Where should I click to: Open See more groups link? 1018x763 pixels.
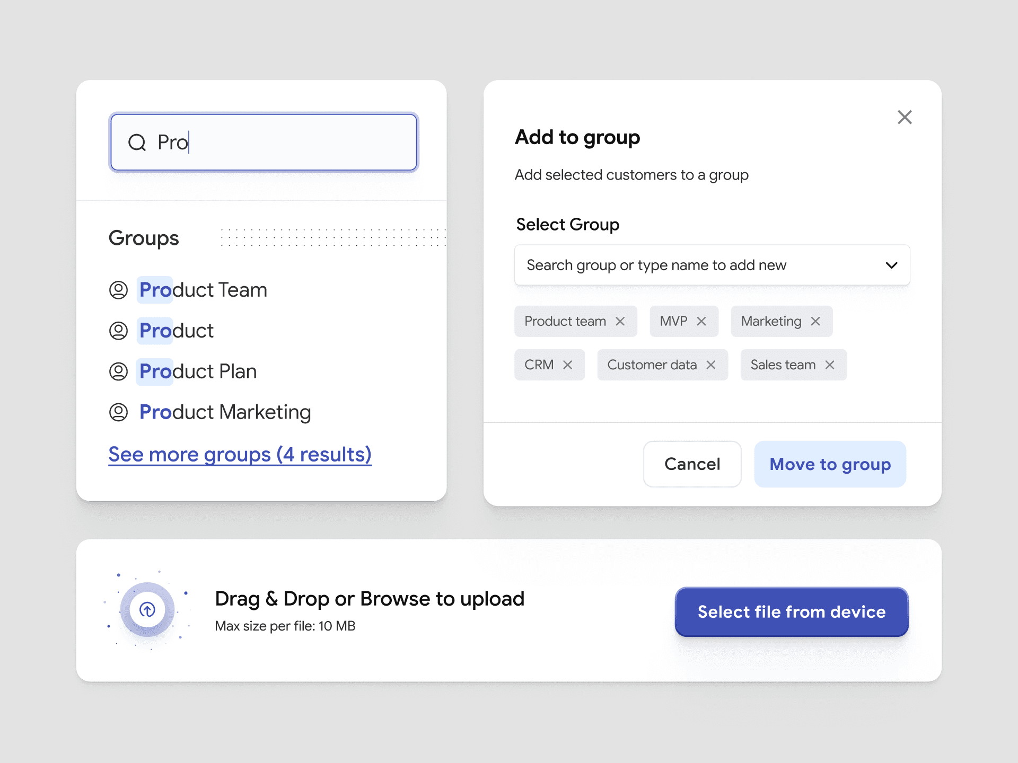pos(240,455)
